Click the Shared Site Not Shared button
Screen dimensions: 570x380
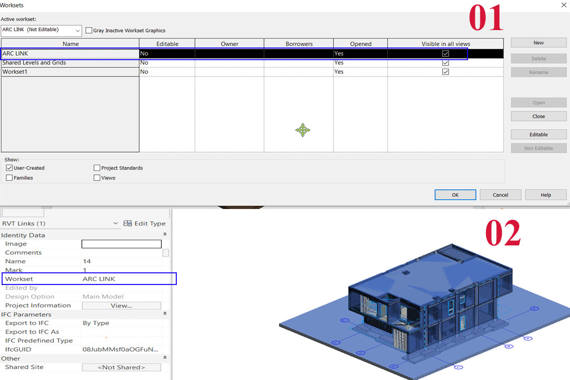[x=121, y=367]
